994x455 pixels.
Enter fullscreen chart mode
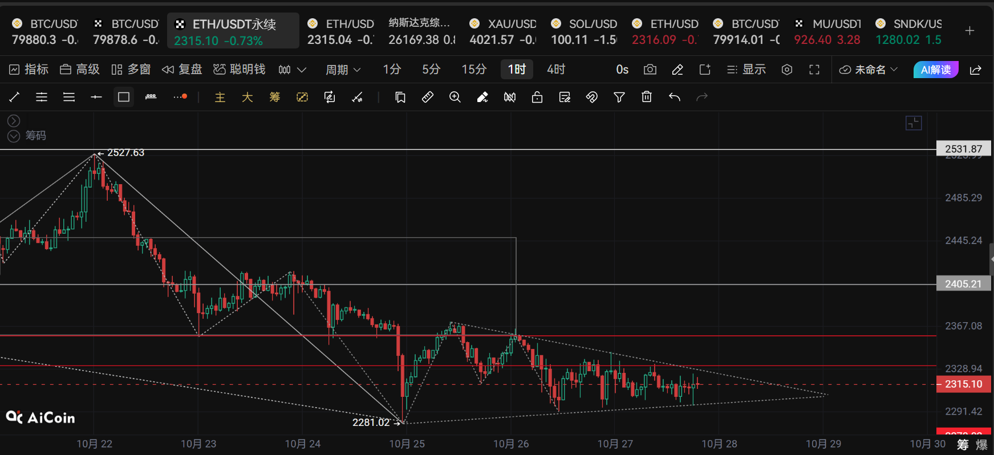click(814, 70)
